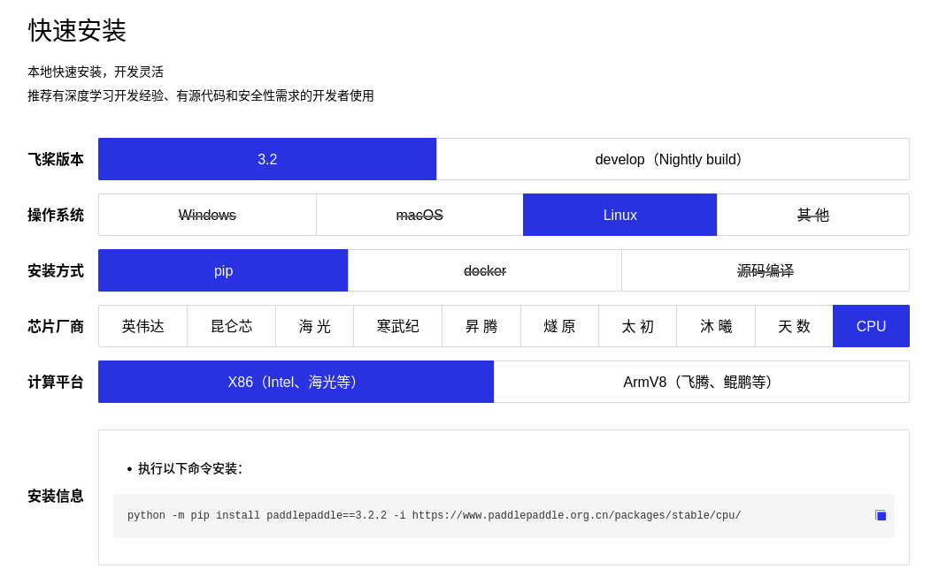
Task: Click the 执行以下命令安装 bullet text
Action: pyautogui.click(x=190, y=468)
